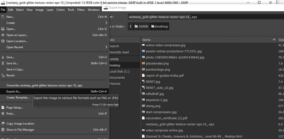The height and width of the screenshot is (139, 284).
Task: Click the Save icon in File menu
Action: click(3, 57)
